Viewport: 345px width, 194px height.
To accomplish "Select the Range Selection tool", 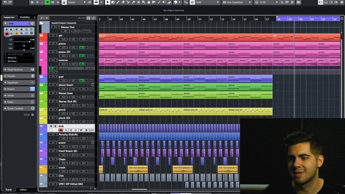I will click(x=113, y=2).
